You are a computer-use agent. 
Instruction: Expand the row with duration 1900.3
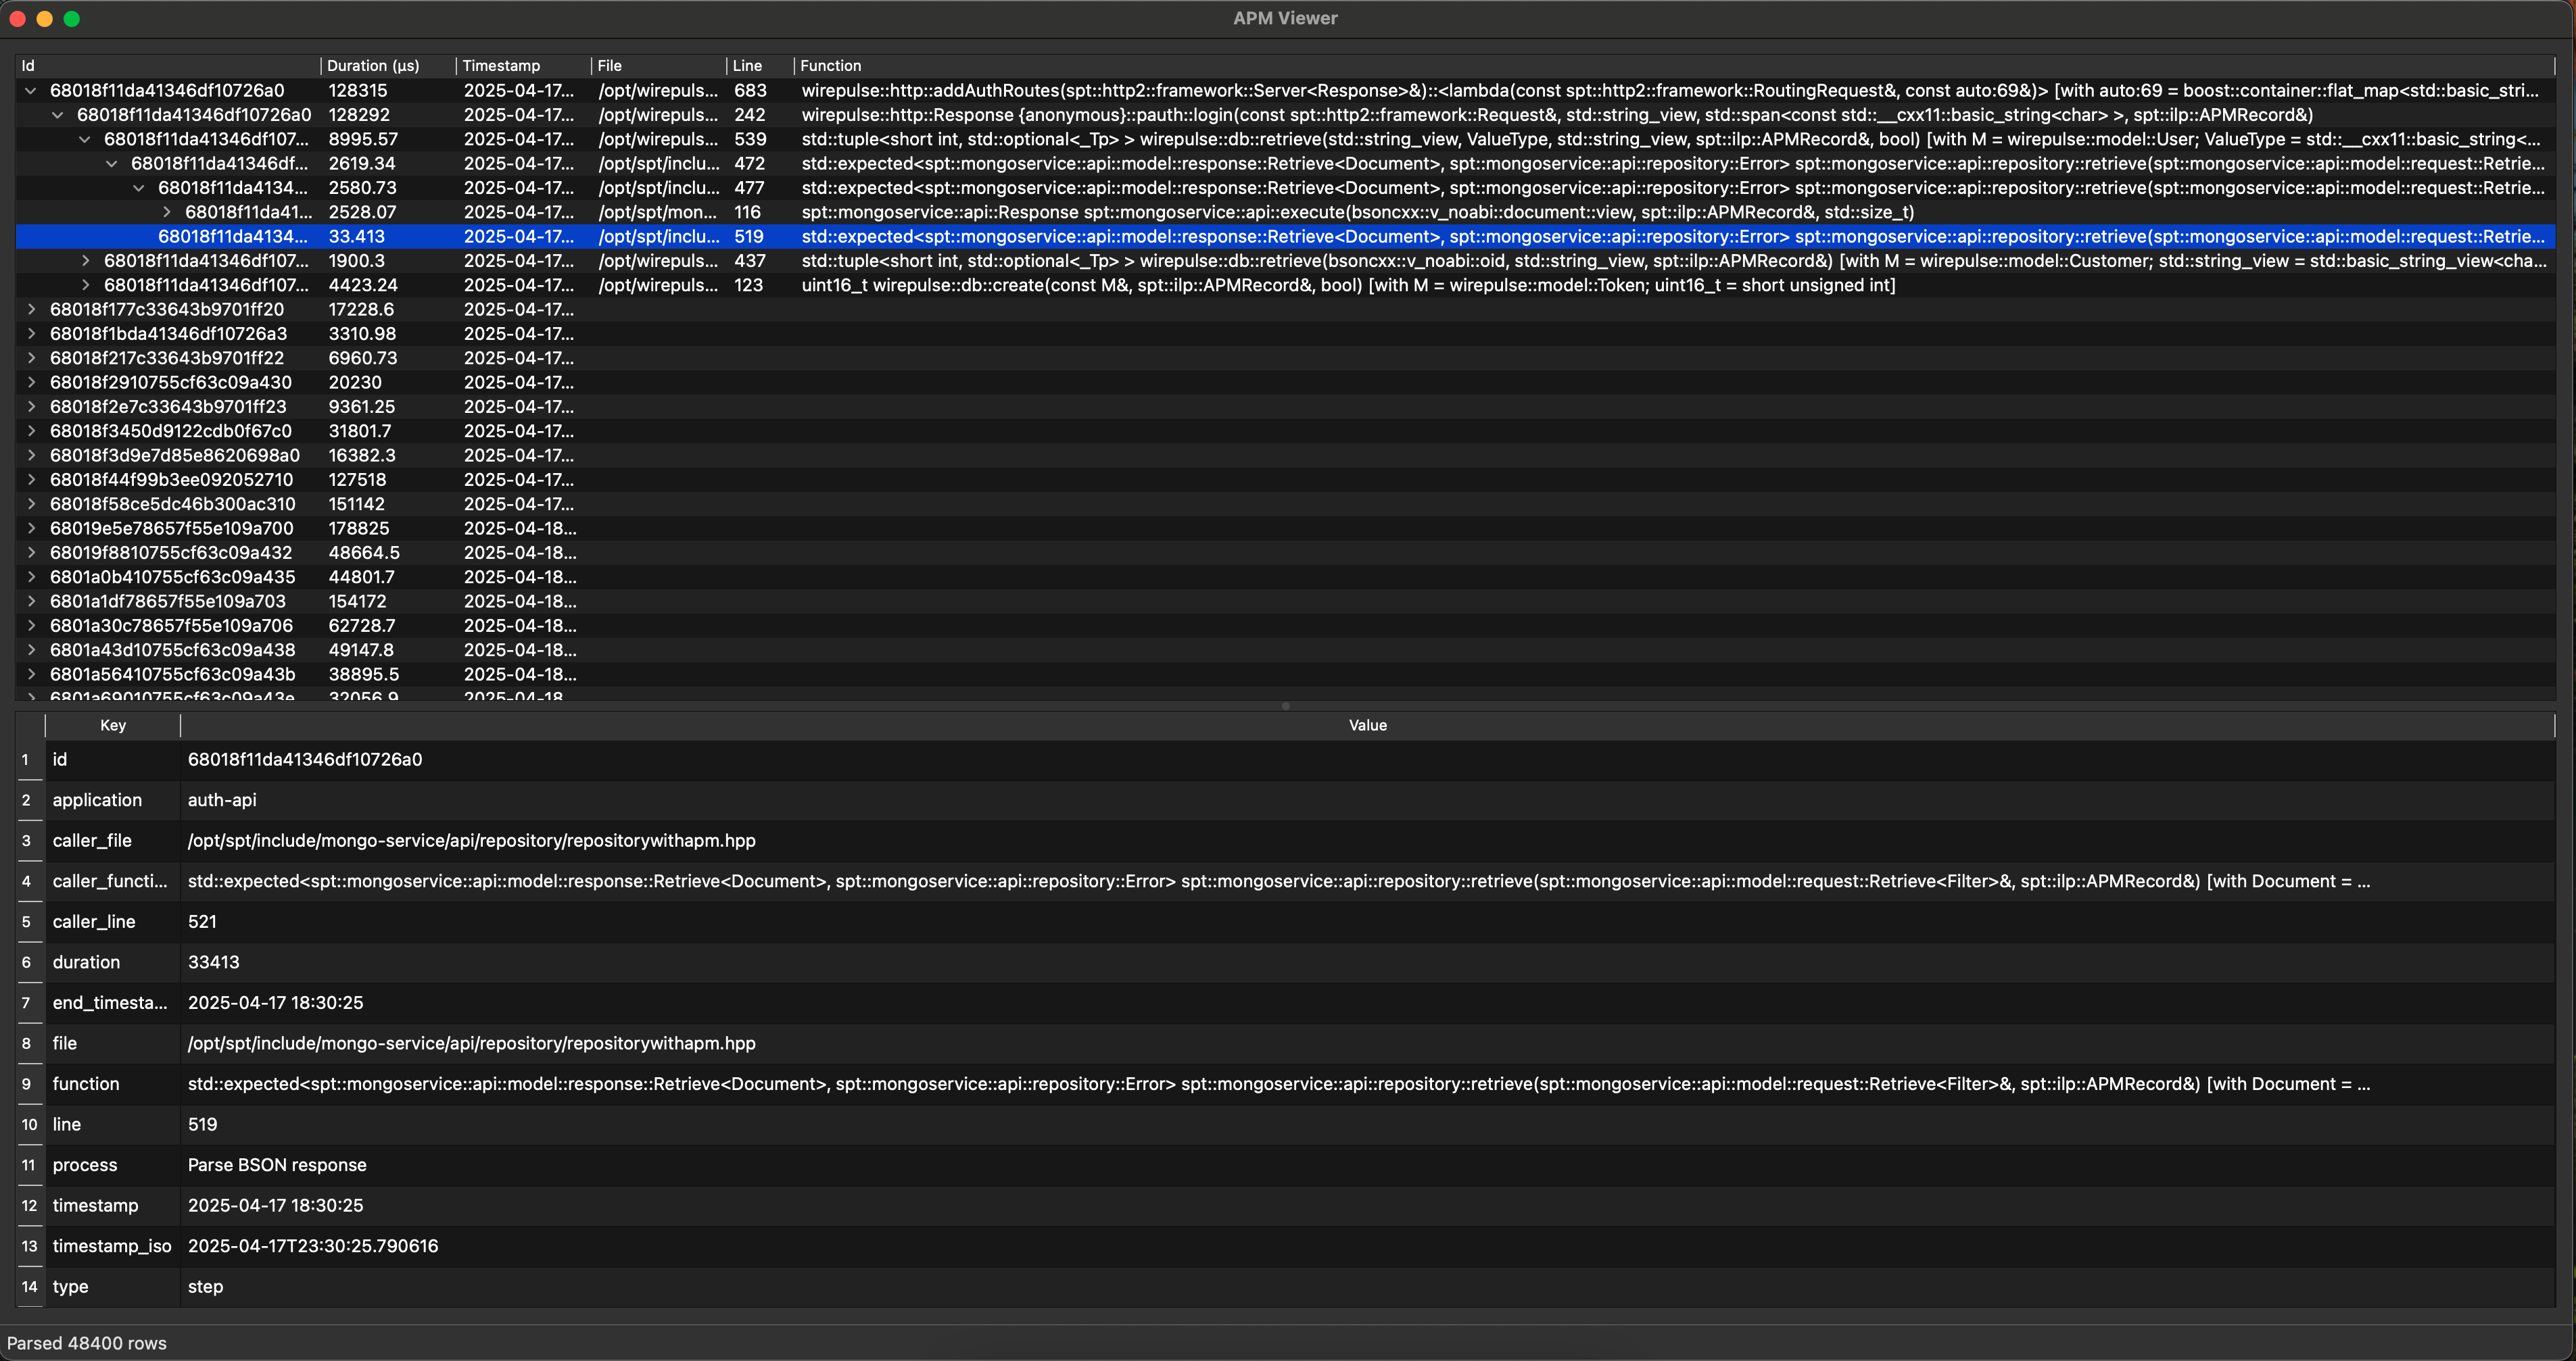[x=85, y=261]
